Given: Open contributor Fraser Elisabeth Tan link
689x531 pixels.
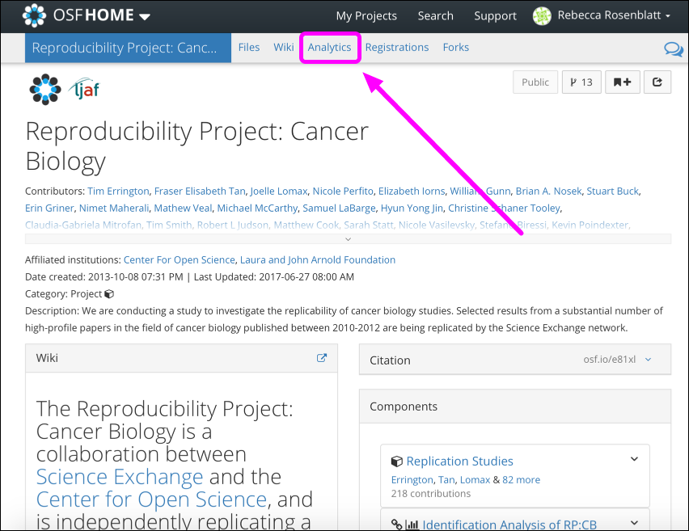Looking at the screenshot, I should pyautogui.click(x=200, y=191).
